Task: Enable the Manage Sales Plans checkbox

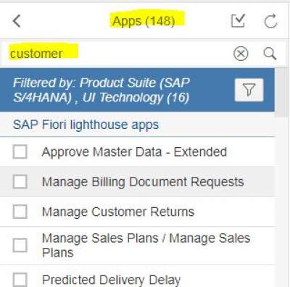Action: (x=20, y=245)
